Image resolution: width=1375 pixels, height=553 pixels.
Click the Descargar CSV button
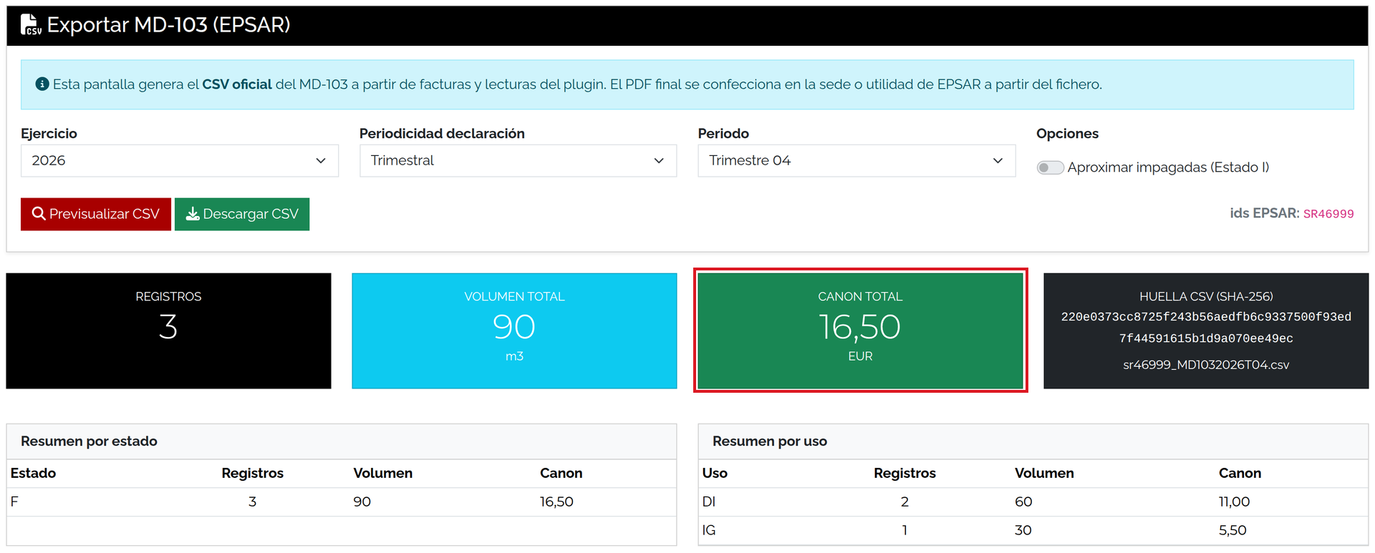tap(242, 214)
